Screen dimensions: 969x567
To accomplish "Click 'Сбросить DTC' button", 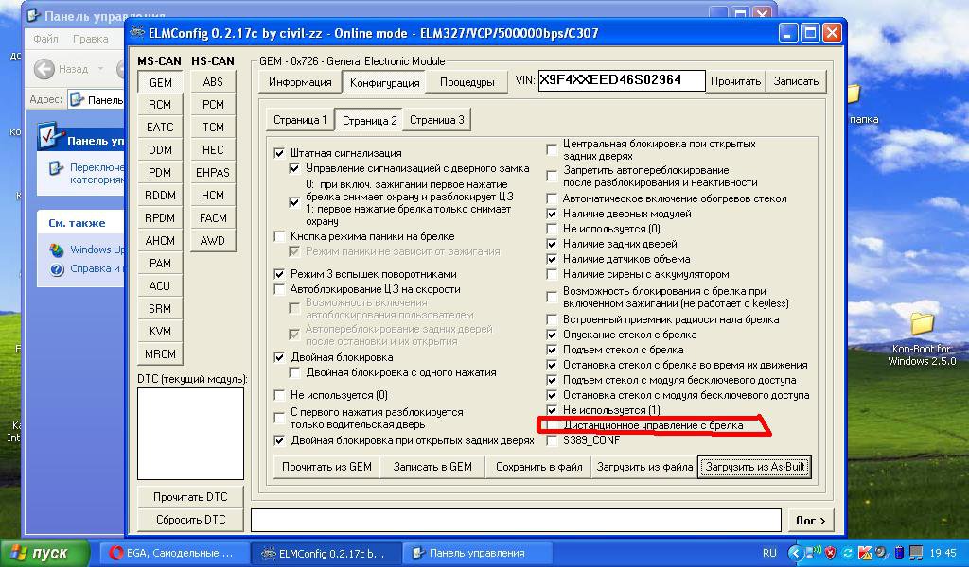I will pyautogui.click(x=190, y=520).
